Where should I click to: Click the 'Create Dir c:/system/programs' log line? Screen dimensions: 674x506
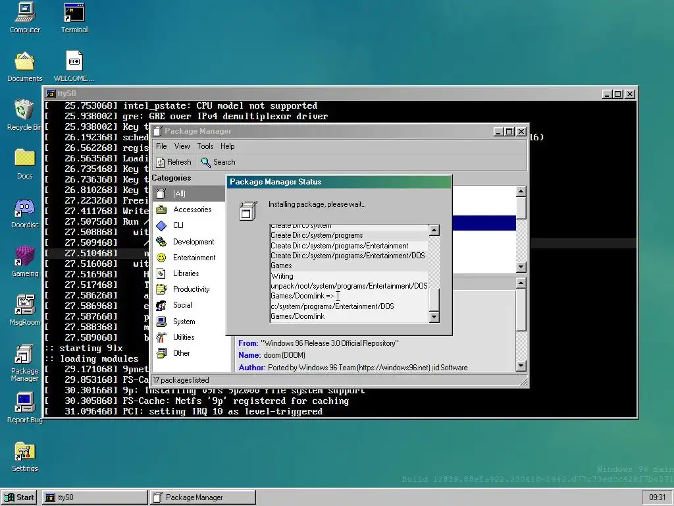click(x=349, y=235)
